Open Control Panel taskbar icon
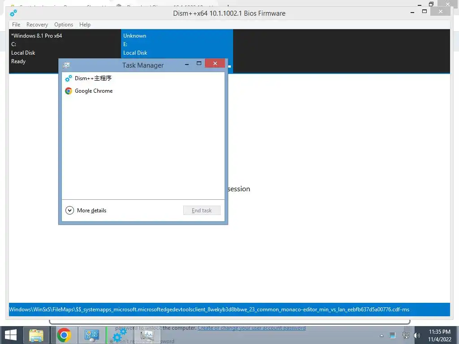The height and width of the screenshot is (344, 459). click(92, 335)
